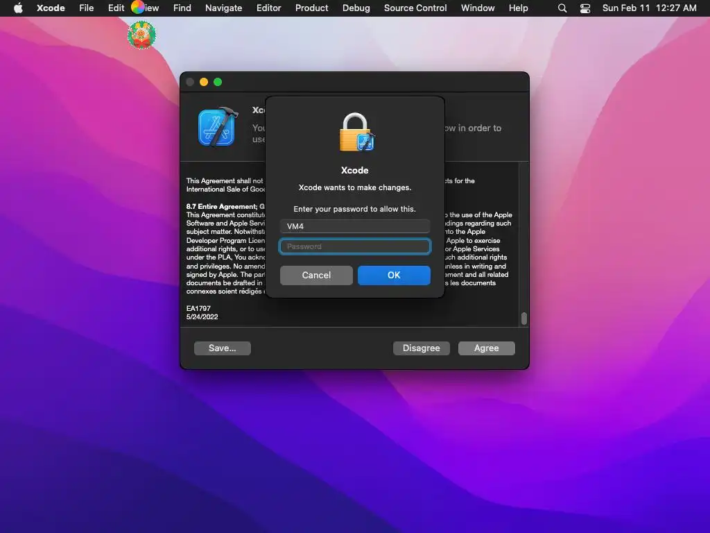Click Cancel in the password dialog
The width and height of the screenshot is (710, 533).
(x=316, y=275)
